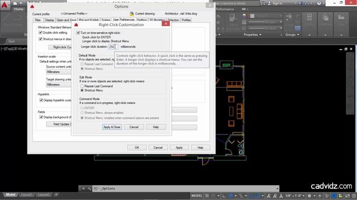Screen dimensions: 357x200
Task: Toggle 'Double click editing' checkbox
Action: 40,33
